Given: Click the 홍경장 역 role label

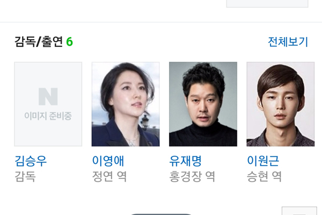Looking at the screenshot, I should click(192, 176).
